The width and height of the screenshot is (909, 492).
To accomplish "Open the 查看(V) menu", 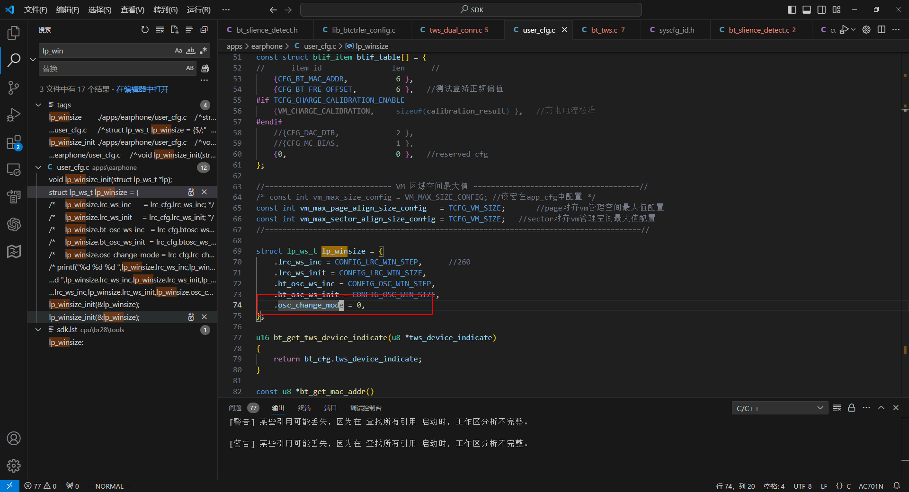I will 132,9.
